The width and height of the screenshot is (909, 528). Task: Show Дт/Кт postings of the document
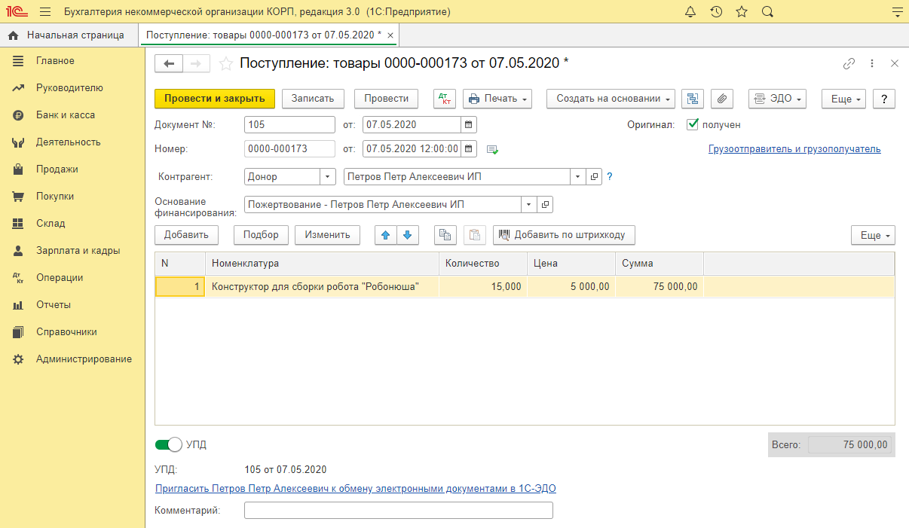(x=444, y=99)
